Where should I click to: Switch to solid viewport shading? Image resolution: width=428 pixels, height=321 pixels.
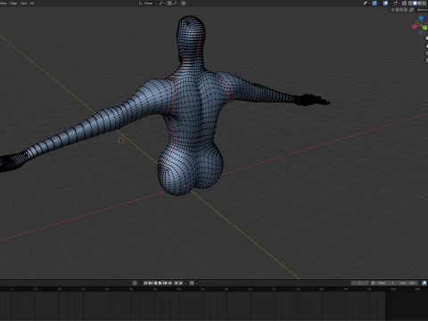pyautogui.click(x=415, y=4)
